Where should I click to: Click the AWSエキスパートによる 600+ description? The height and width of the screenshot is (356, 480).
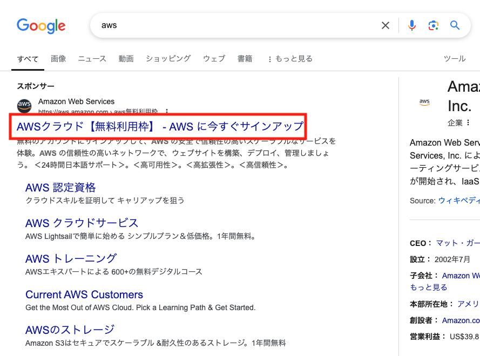click(114, 272)
